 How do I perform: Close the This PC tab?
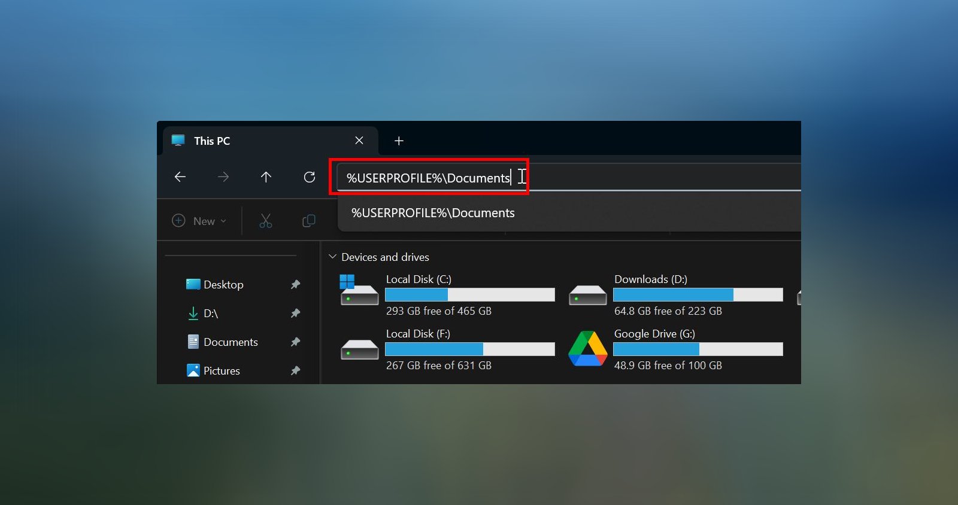tap(359, 141)
